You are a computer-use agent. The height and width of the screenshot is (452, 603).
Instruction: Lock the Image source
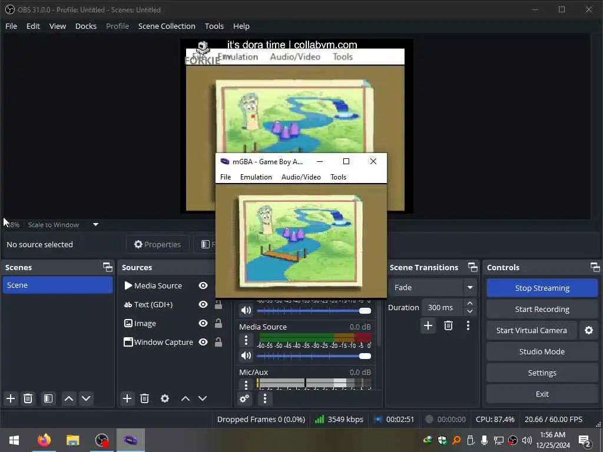[218, 323]
